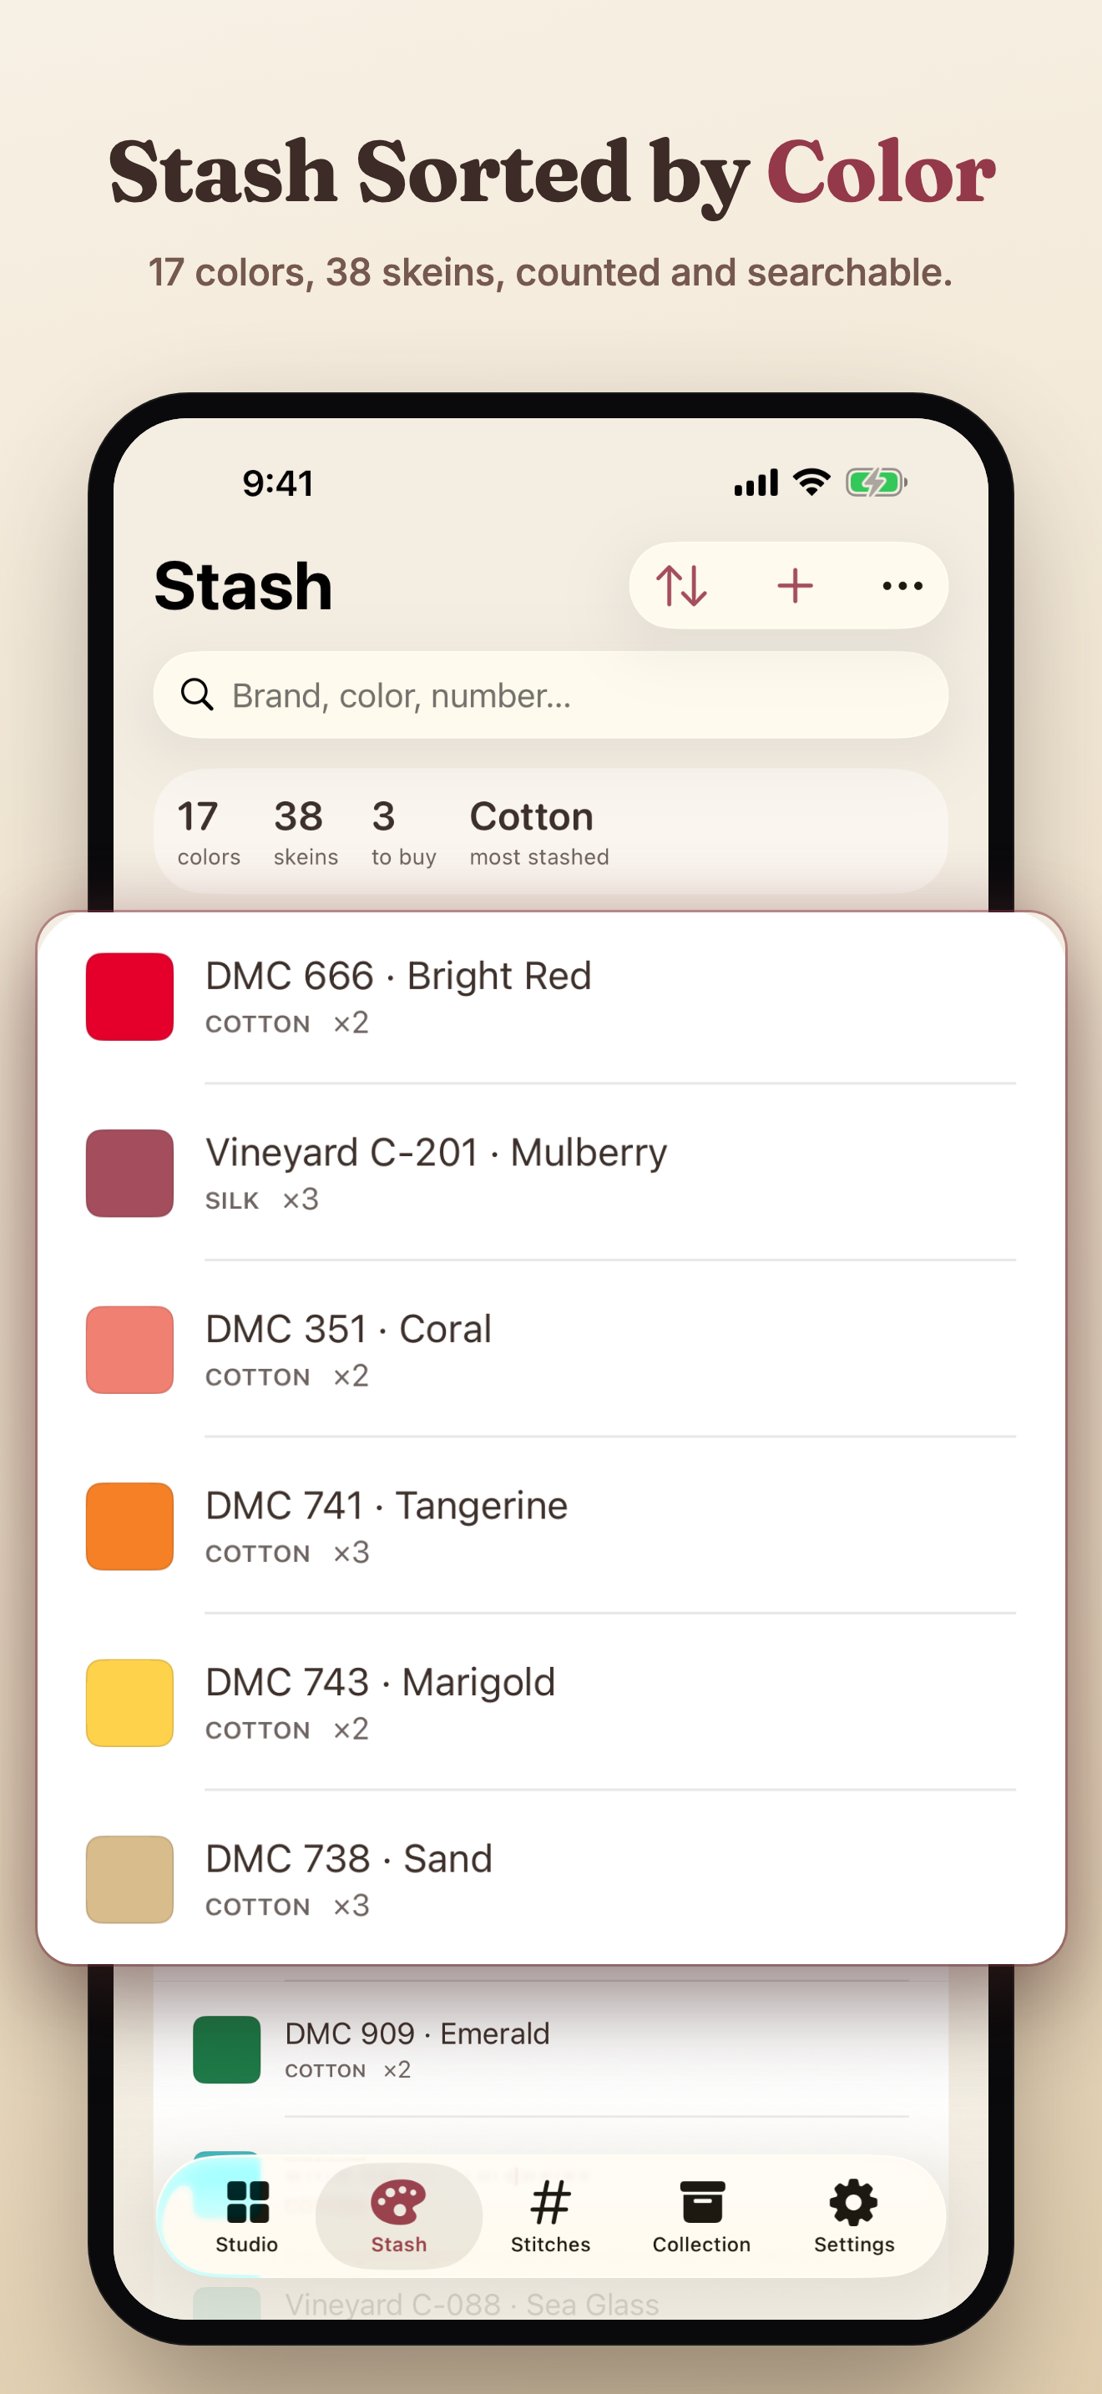
Task: Click the magnifying glass search icon
Action: (x=197, y=694)
